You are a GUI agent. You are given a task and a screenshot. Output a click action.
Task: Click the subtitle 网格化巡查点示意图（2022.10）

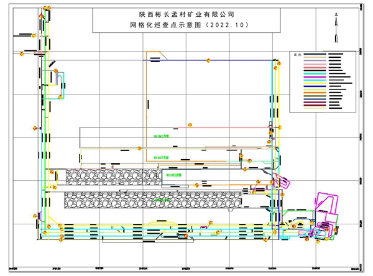[x=190, y=25]
